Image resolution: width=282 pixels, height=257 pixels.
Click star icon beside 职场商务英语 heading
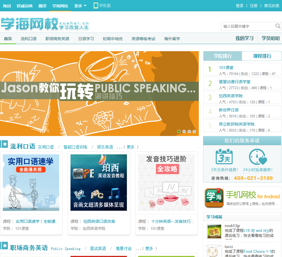pyautogui.click(x=4, y=245)
